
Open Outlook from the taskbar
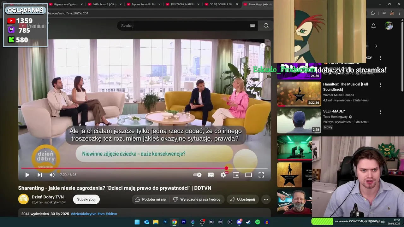(146, 222)
